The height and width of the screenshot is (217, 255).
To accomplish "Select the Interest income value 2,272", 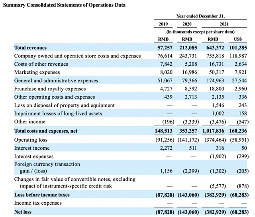I will (166, 148).
